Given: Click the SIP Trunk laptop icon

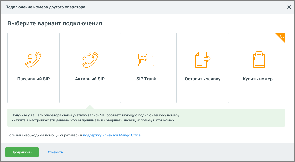Looking at the screenshot, I should coord(146,60).
